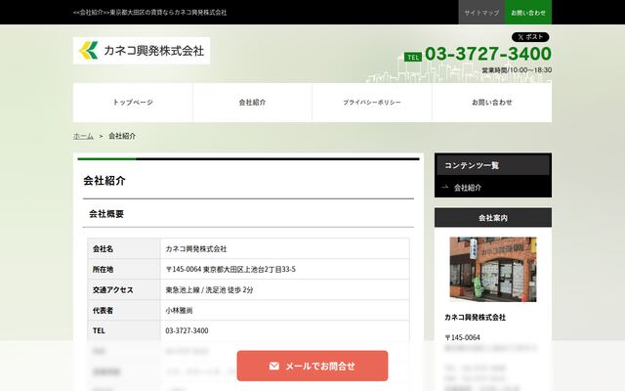This screenshot has width=625, height=391.
Task: Click the phone number 03-3727-3400 in header
Action: click(x=488, y=54)
